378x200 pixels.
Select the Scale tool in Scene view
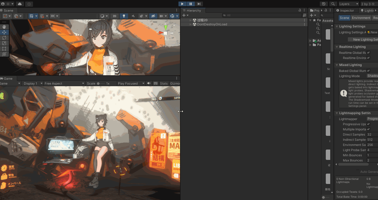[4, 43]
